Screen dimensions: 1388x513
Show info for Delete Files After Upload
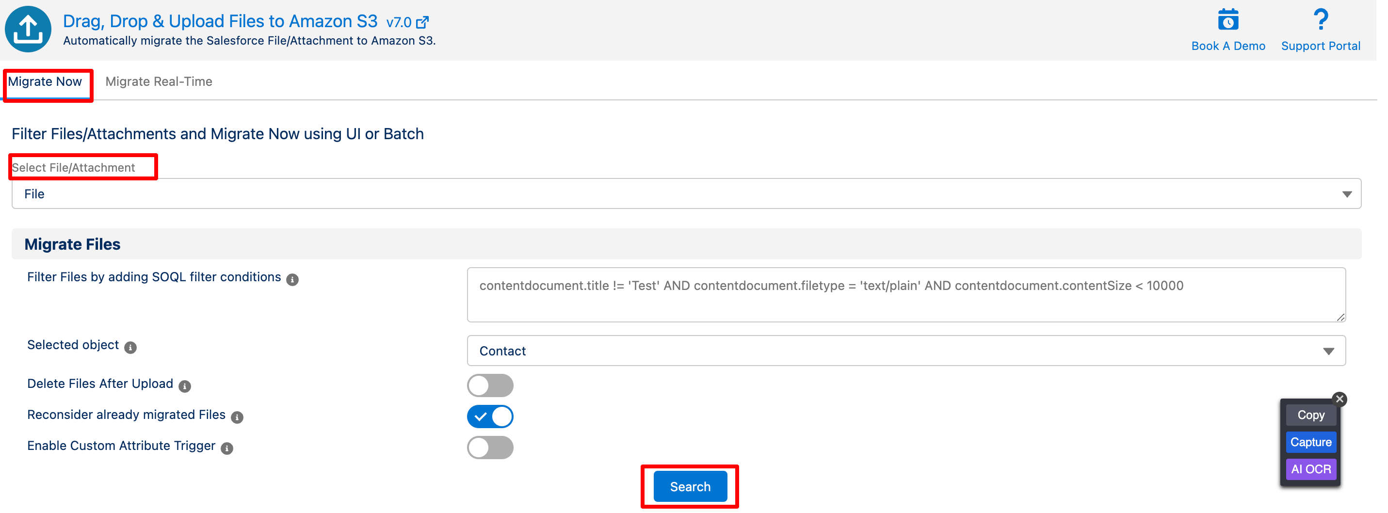pos(185,386)
